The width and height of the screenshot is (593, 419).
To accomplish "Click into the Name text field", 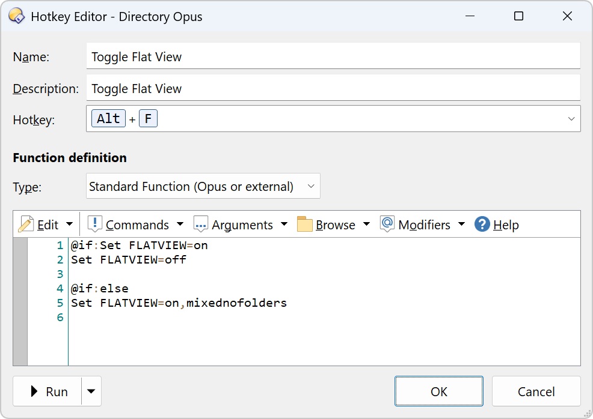I will point(333,56).
